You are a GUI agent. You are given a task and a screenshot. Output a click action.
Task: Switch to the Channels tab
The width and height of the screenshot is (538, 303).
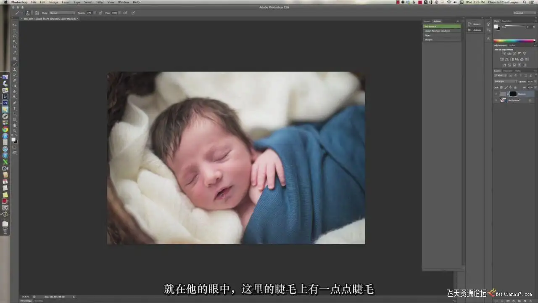point(508,71)
